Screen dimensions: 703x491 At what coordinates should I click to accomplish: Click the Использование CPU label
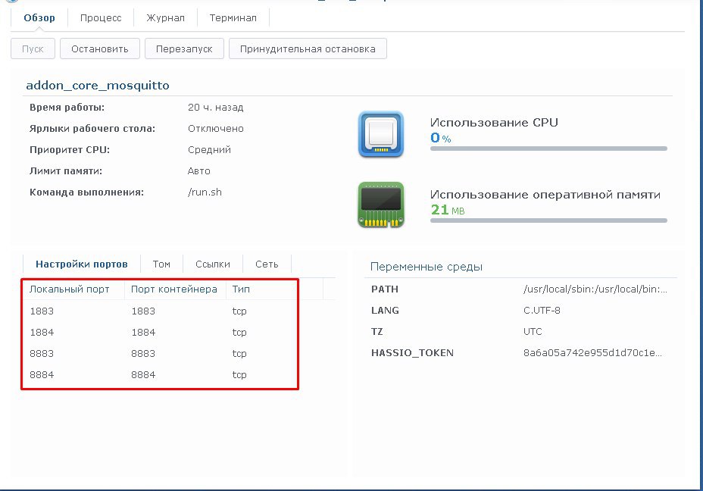494,123
